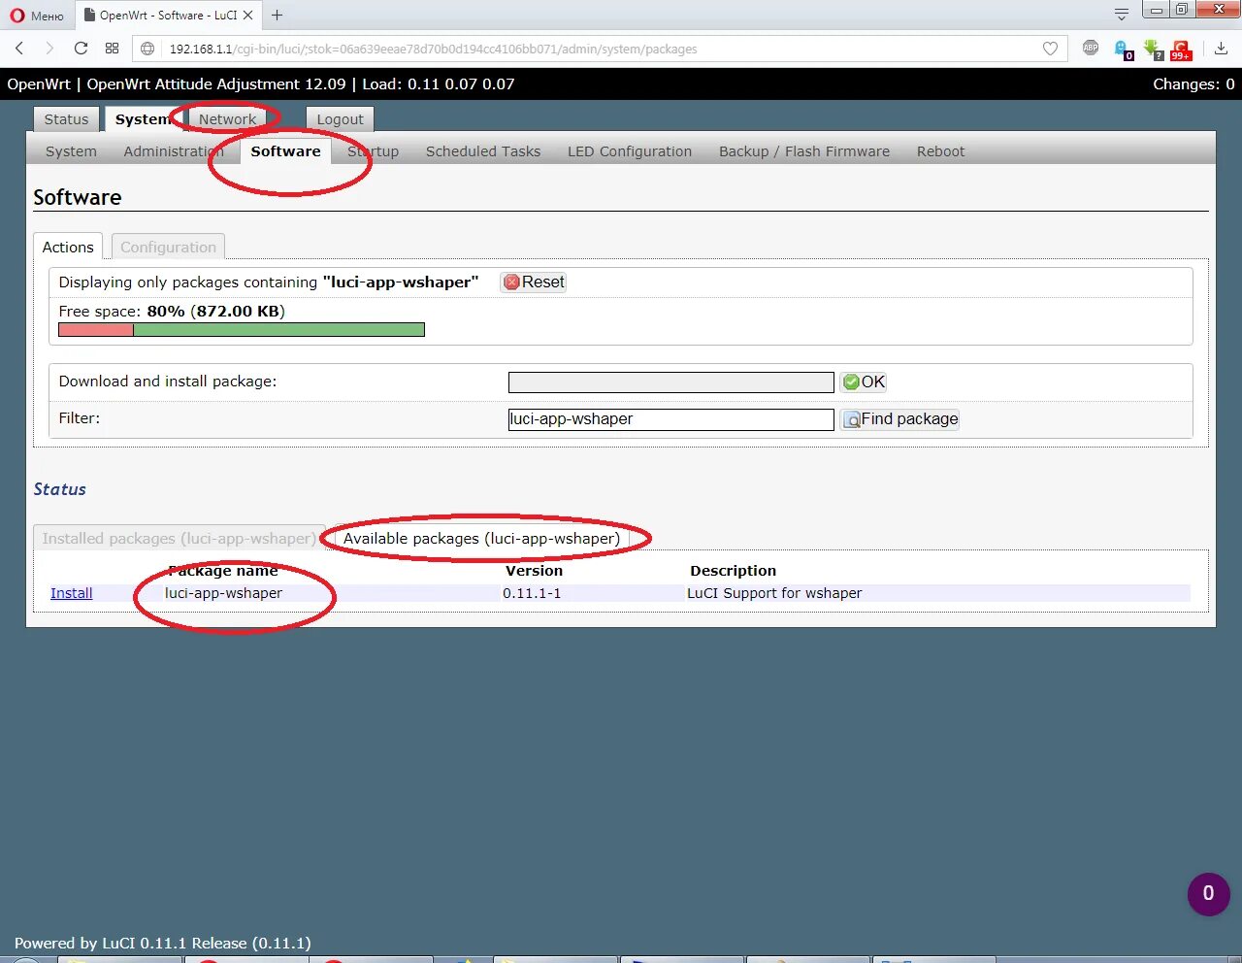Click the OpenWrt header title text
1242x963 pixels.
pos(260,84)
